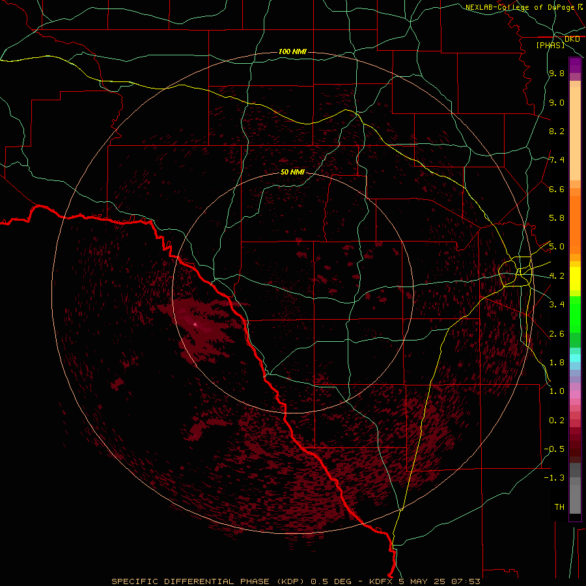
Task: Click the 9.0 scale value
Action: 557,102
